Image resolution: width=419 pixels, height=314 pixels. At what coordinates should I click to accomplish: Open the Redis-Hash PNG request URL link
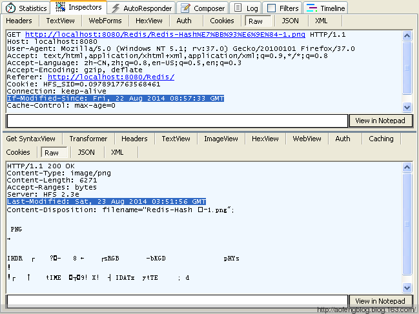[x=166, y=34]
